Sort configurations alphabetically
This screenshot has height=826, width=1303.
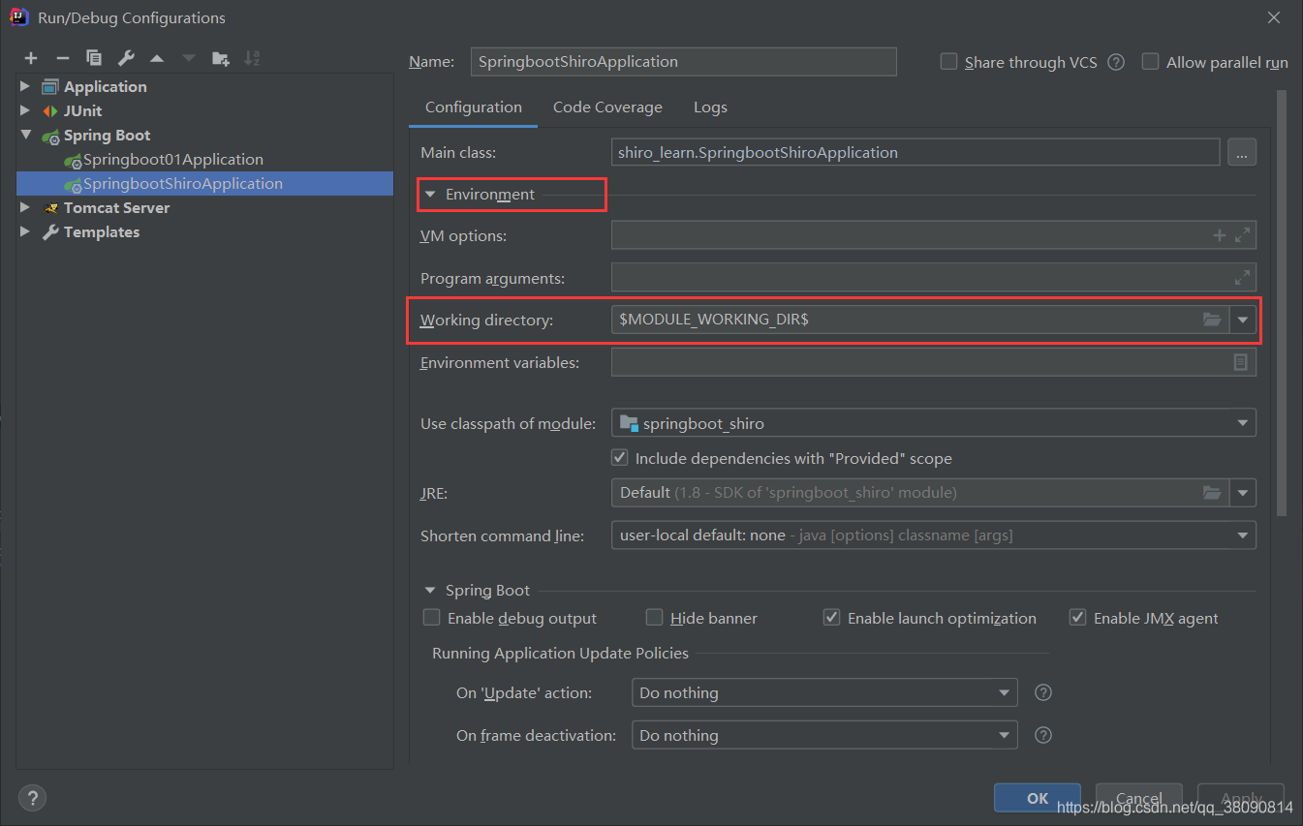point(252,59)
